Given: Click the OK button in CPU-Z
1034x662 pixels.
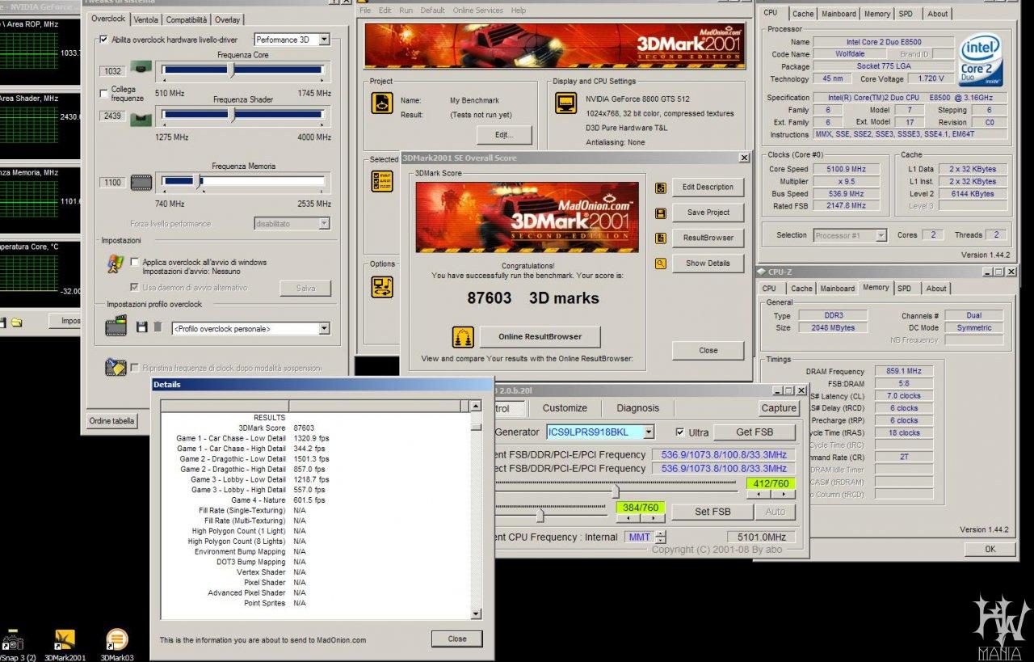Looking at the screenshot, I should [990, 549].
